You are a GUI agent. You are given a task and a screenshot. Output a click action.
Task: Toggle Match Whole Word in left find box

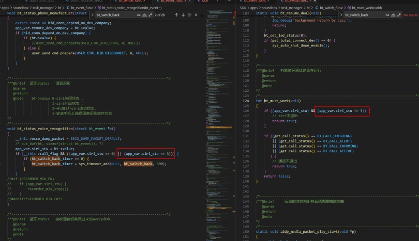[144, 15]
